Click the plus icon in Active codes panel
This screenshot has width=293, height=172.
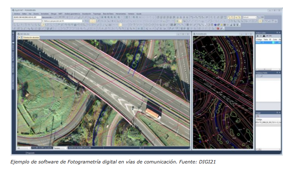pyautogui.click(x=258, y=36)
